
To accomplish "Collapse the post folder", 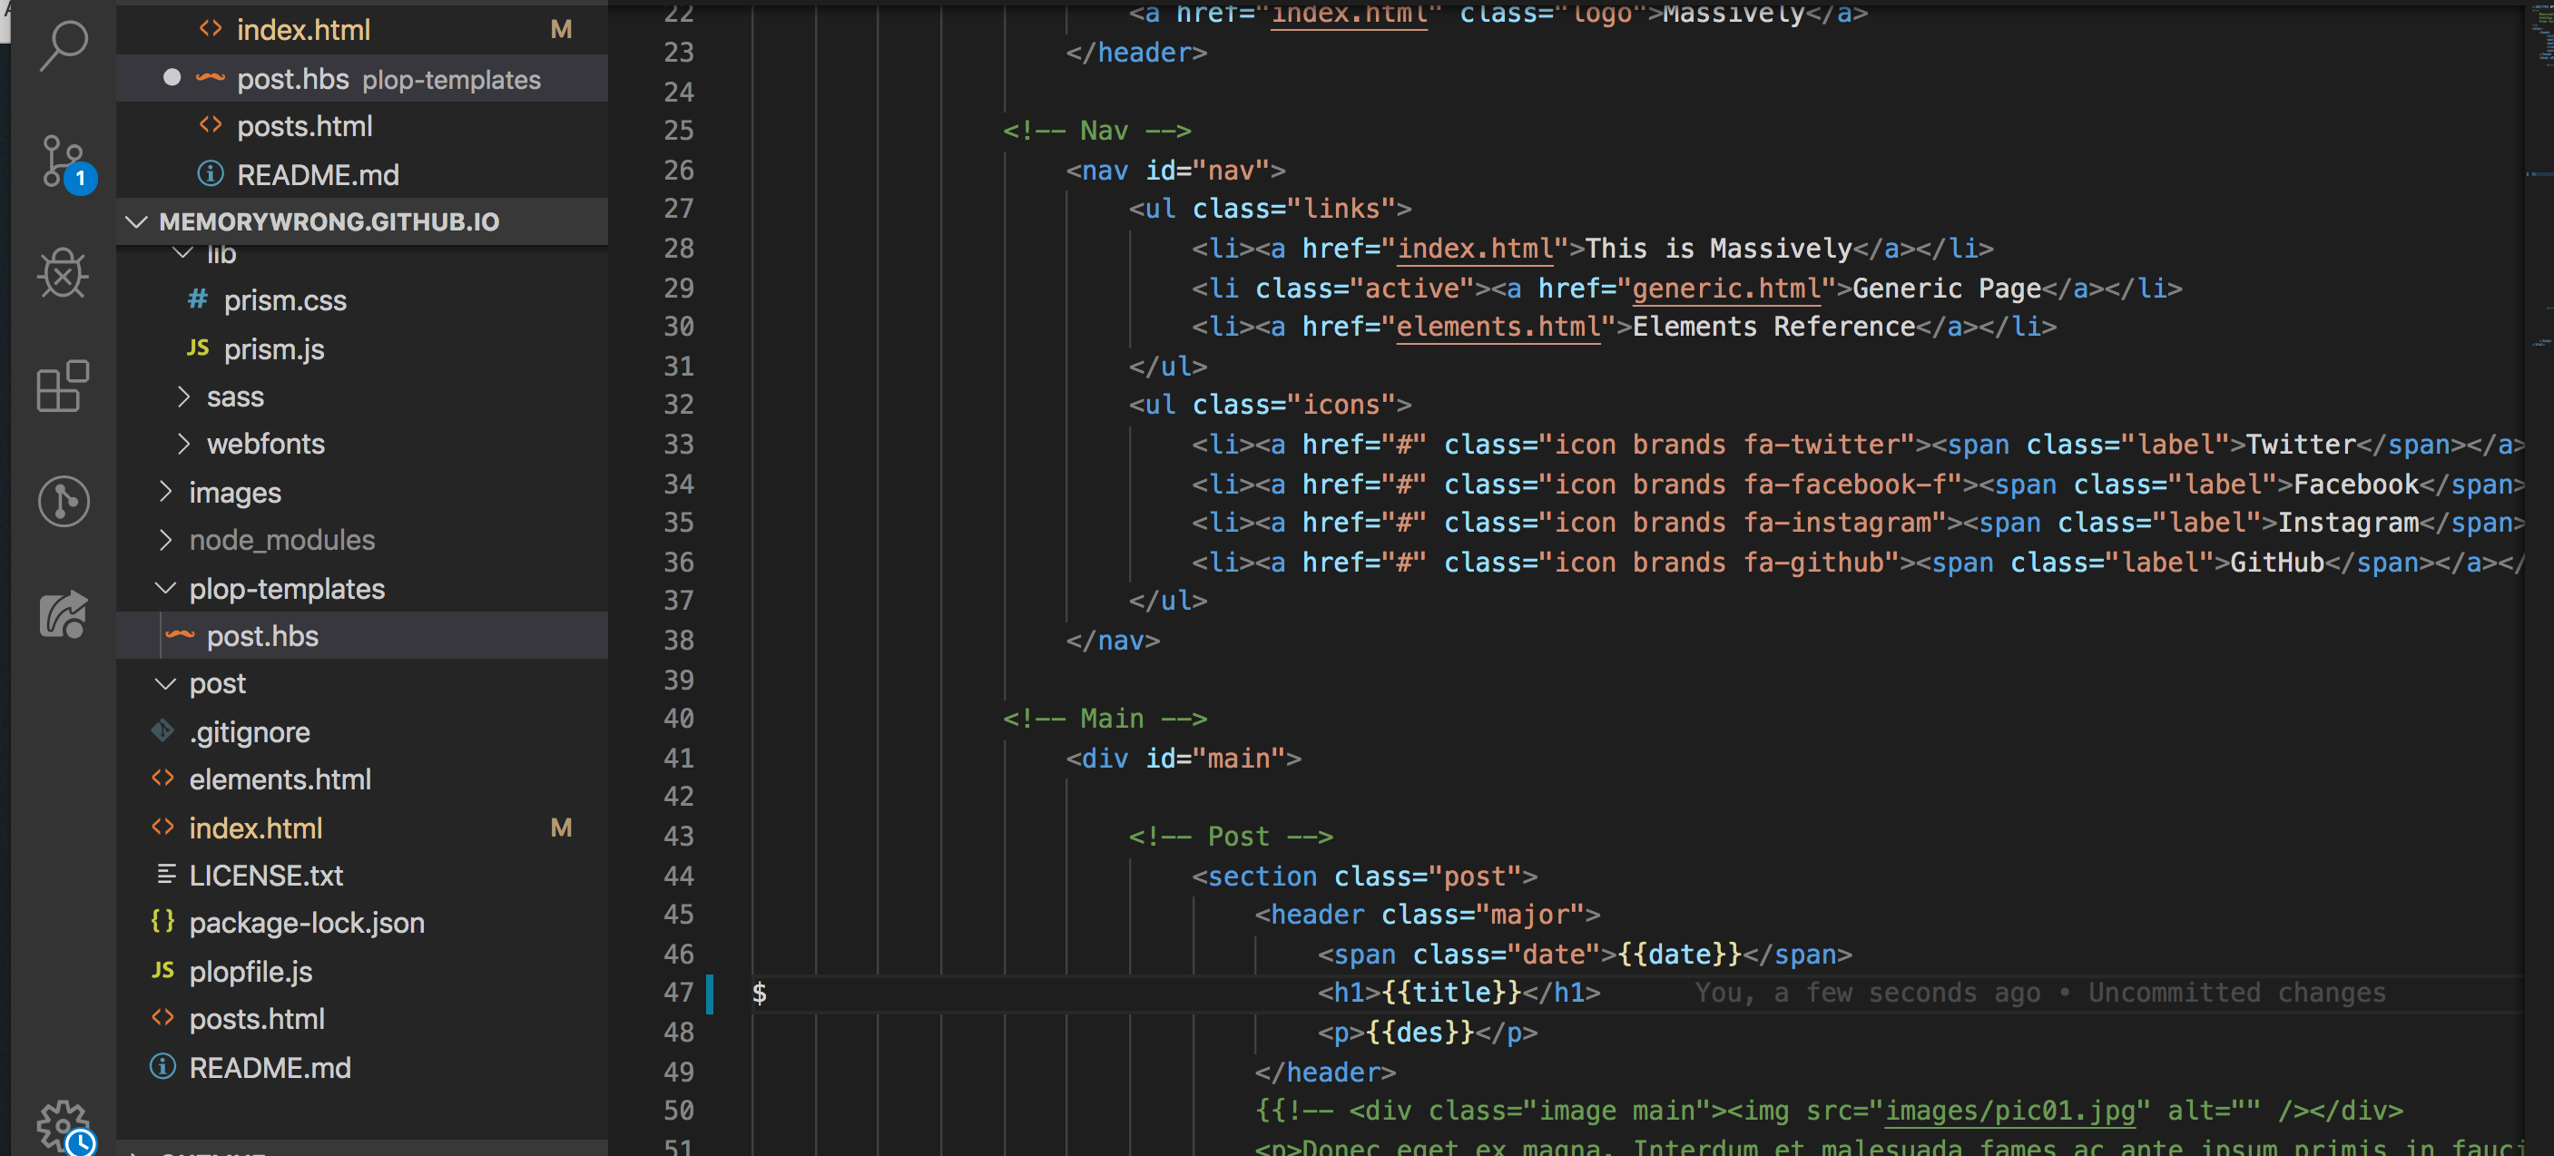I will (362, 683).
